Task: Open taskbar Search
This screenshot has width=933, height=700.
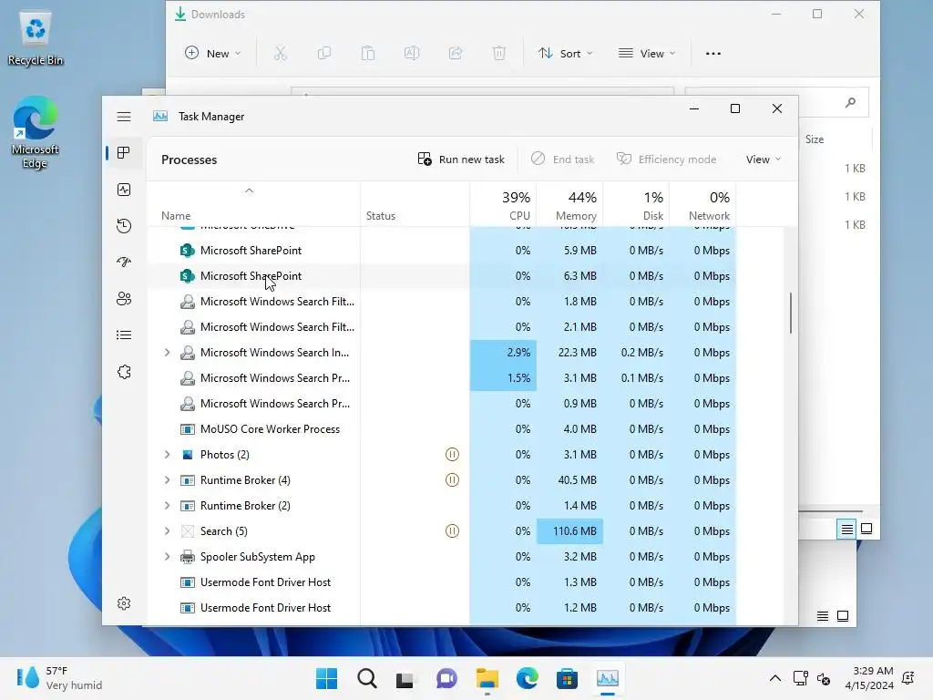Action: click(366, 678)
